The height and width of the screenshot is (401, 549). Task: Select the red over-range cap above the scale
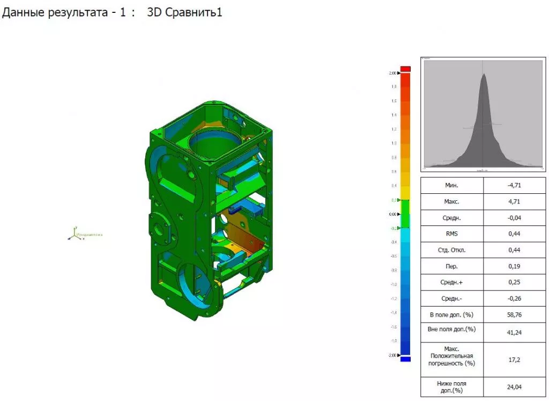(x=406, y=68)
